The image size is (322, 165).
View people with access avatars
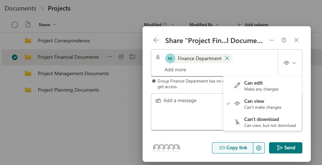pyautogui.click(x=166, y=148)
